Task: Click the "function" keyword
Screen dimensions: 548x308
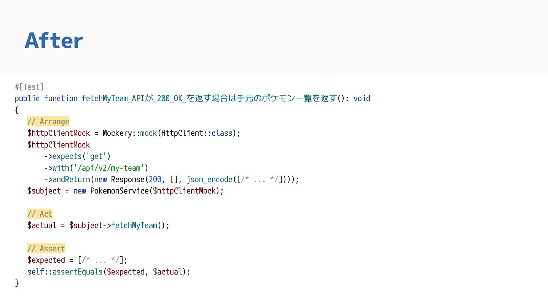Action: [61, 98]
